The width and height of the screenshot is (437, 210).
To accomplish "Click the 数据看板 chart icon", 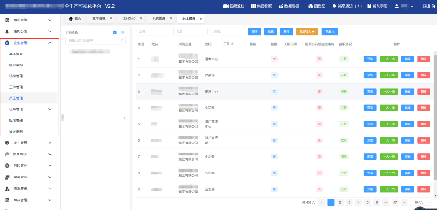I will point(281,6).
